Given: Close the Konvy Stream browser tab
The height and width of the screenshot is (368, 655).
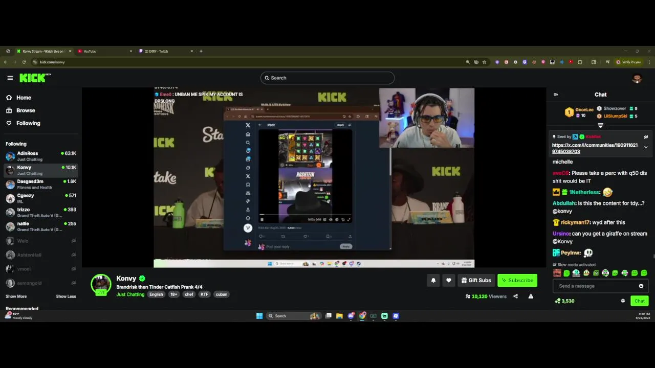Looking at the screenshot, I should [x=70, y=51].
